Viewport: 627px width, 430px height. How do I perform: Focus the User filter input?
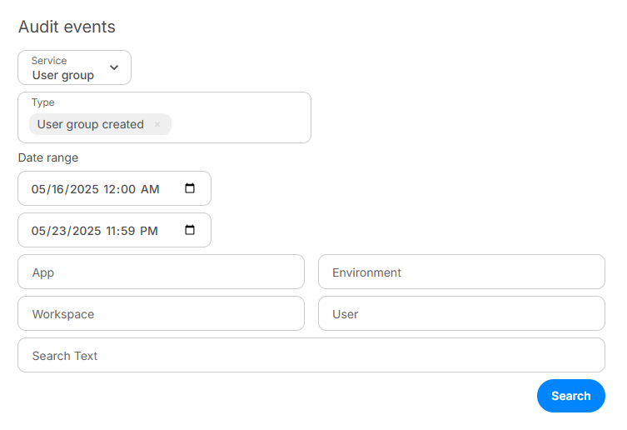click(461, 313)
